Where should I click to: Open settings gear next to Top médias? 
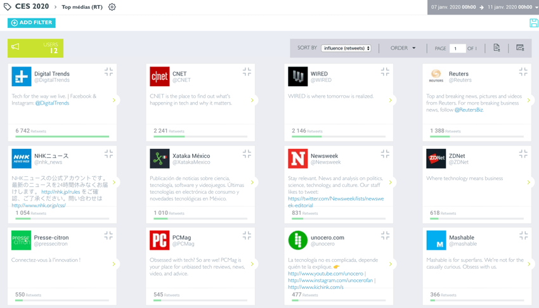[112, 7]
